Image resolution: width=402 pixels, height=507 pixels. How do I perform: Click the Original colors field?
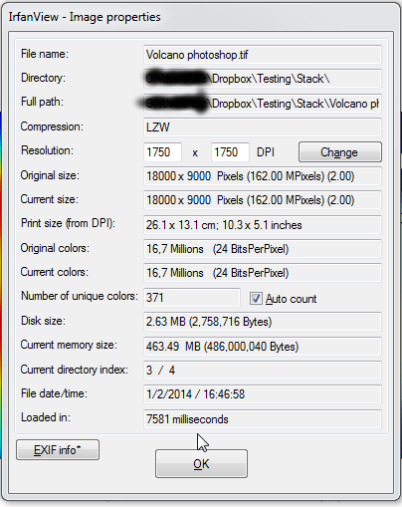(263, 249)
